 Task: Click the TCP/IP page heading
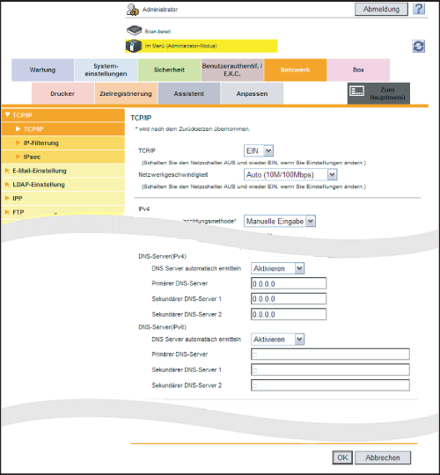point(141,118)
